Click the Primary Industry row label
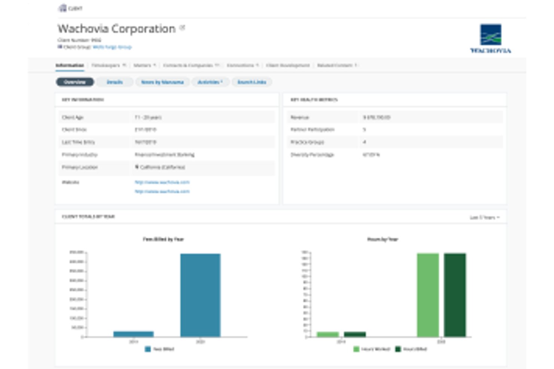Viewport: 554px width, 369px height. tap(80, 154)
